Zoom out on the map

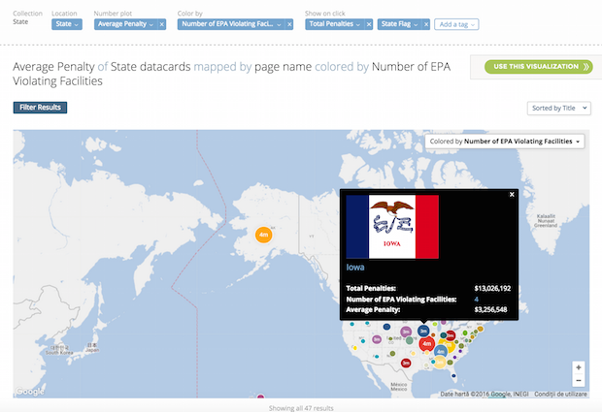[x=579, y=381]
